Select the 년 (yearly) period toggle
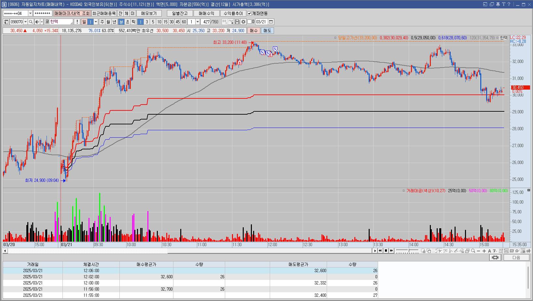 point(115,22)
